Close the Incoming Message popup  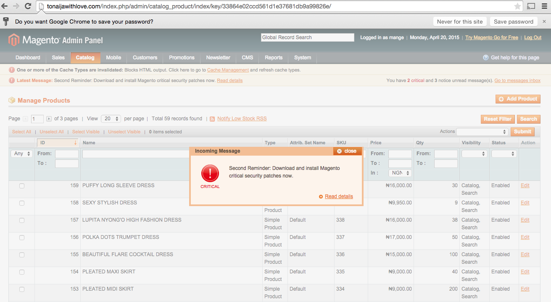coord(347,151)
